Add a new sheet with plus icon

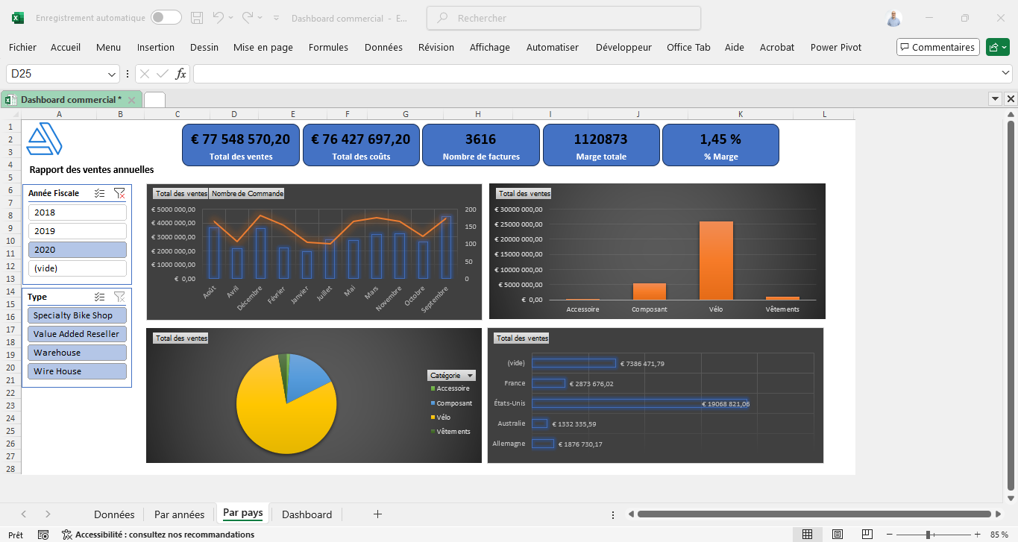tap(377, 514)
